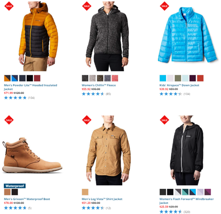Pick the purple swatch for Flash Forward Windbreaker
The image size is (221, 214).
pyautogui.click(x=208, y=192)
